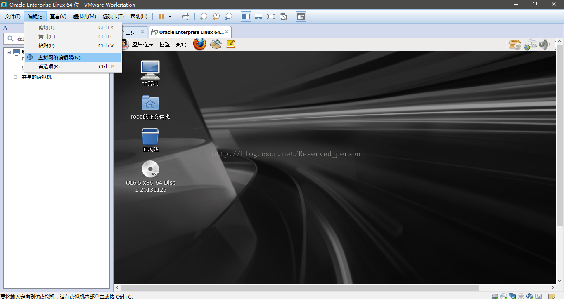Close the open 编辑(E) menu
The height and width of the screenshot is (299, 564).
pyautogui.click(x=36, y=16)
